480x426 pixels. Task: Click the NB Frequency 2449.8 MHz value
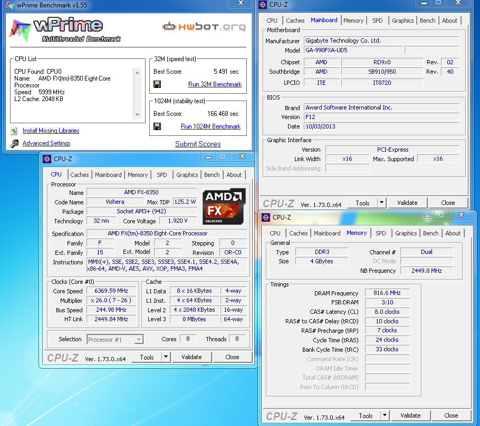click(427, 271)
